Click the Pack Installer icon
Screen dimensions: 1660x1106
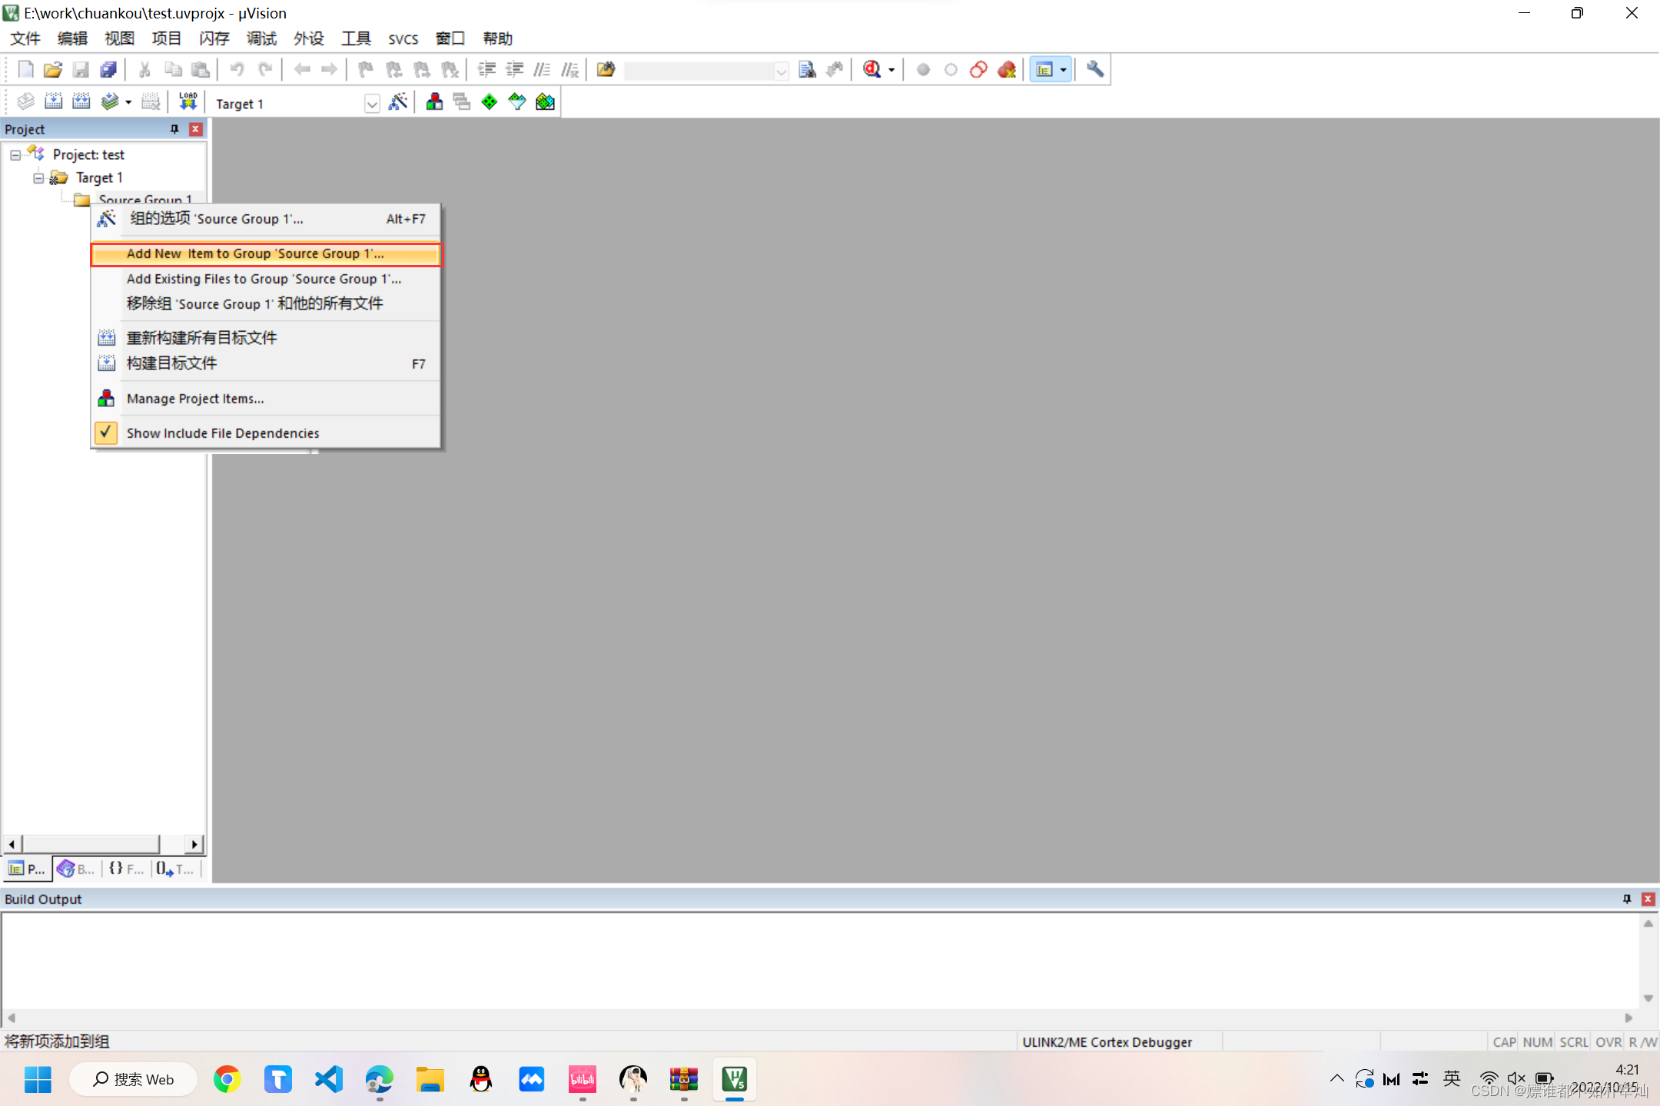[x=545, y=102]
